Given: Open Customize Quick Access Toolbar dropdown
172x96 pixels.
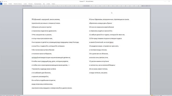Looking at the screenshot, I should coord(6,2).
